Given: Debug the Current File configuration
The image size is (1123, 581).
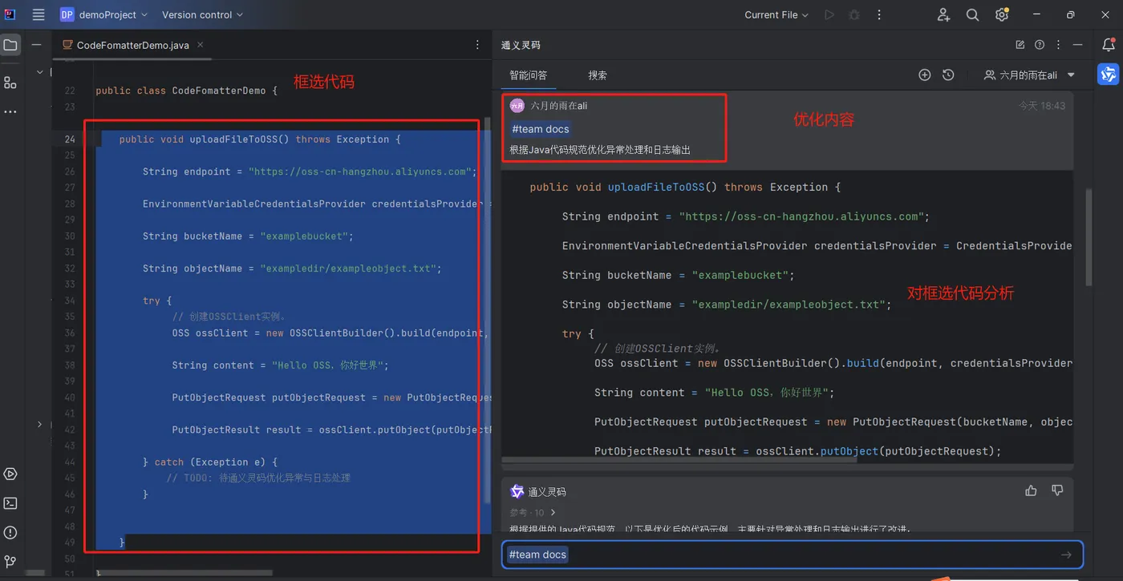Looking at the screenshot, I should (854, 14).
